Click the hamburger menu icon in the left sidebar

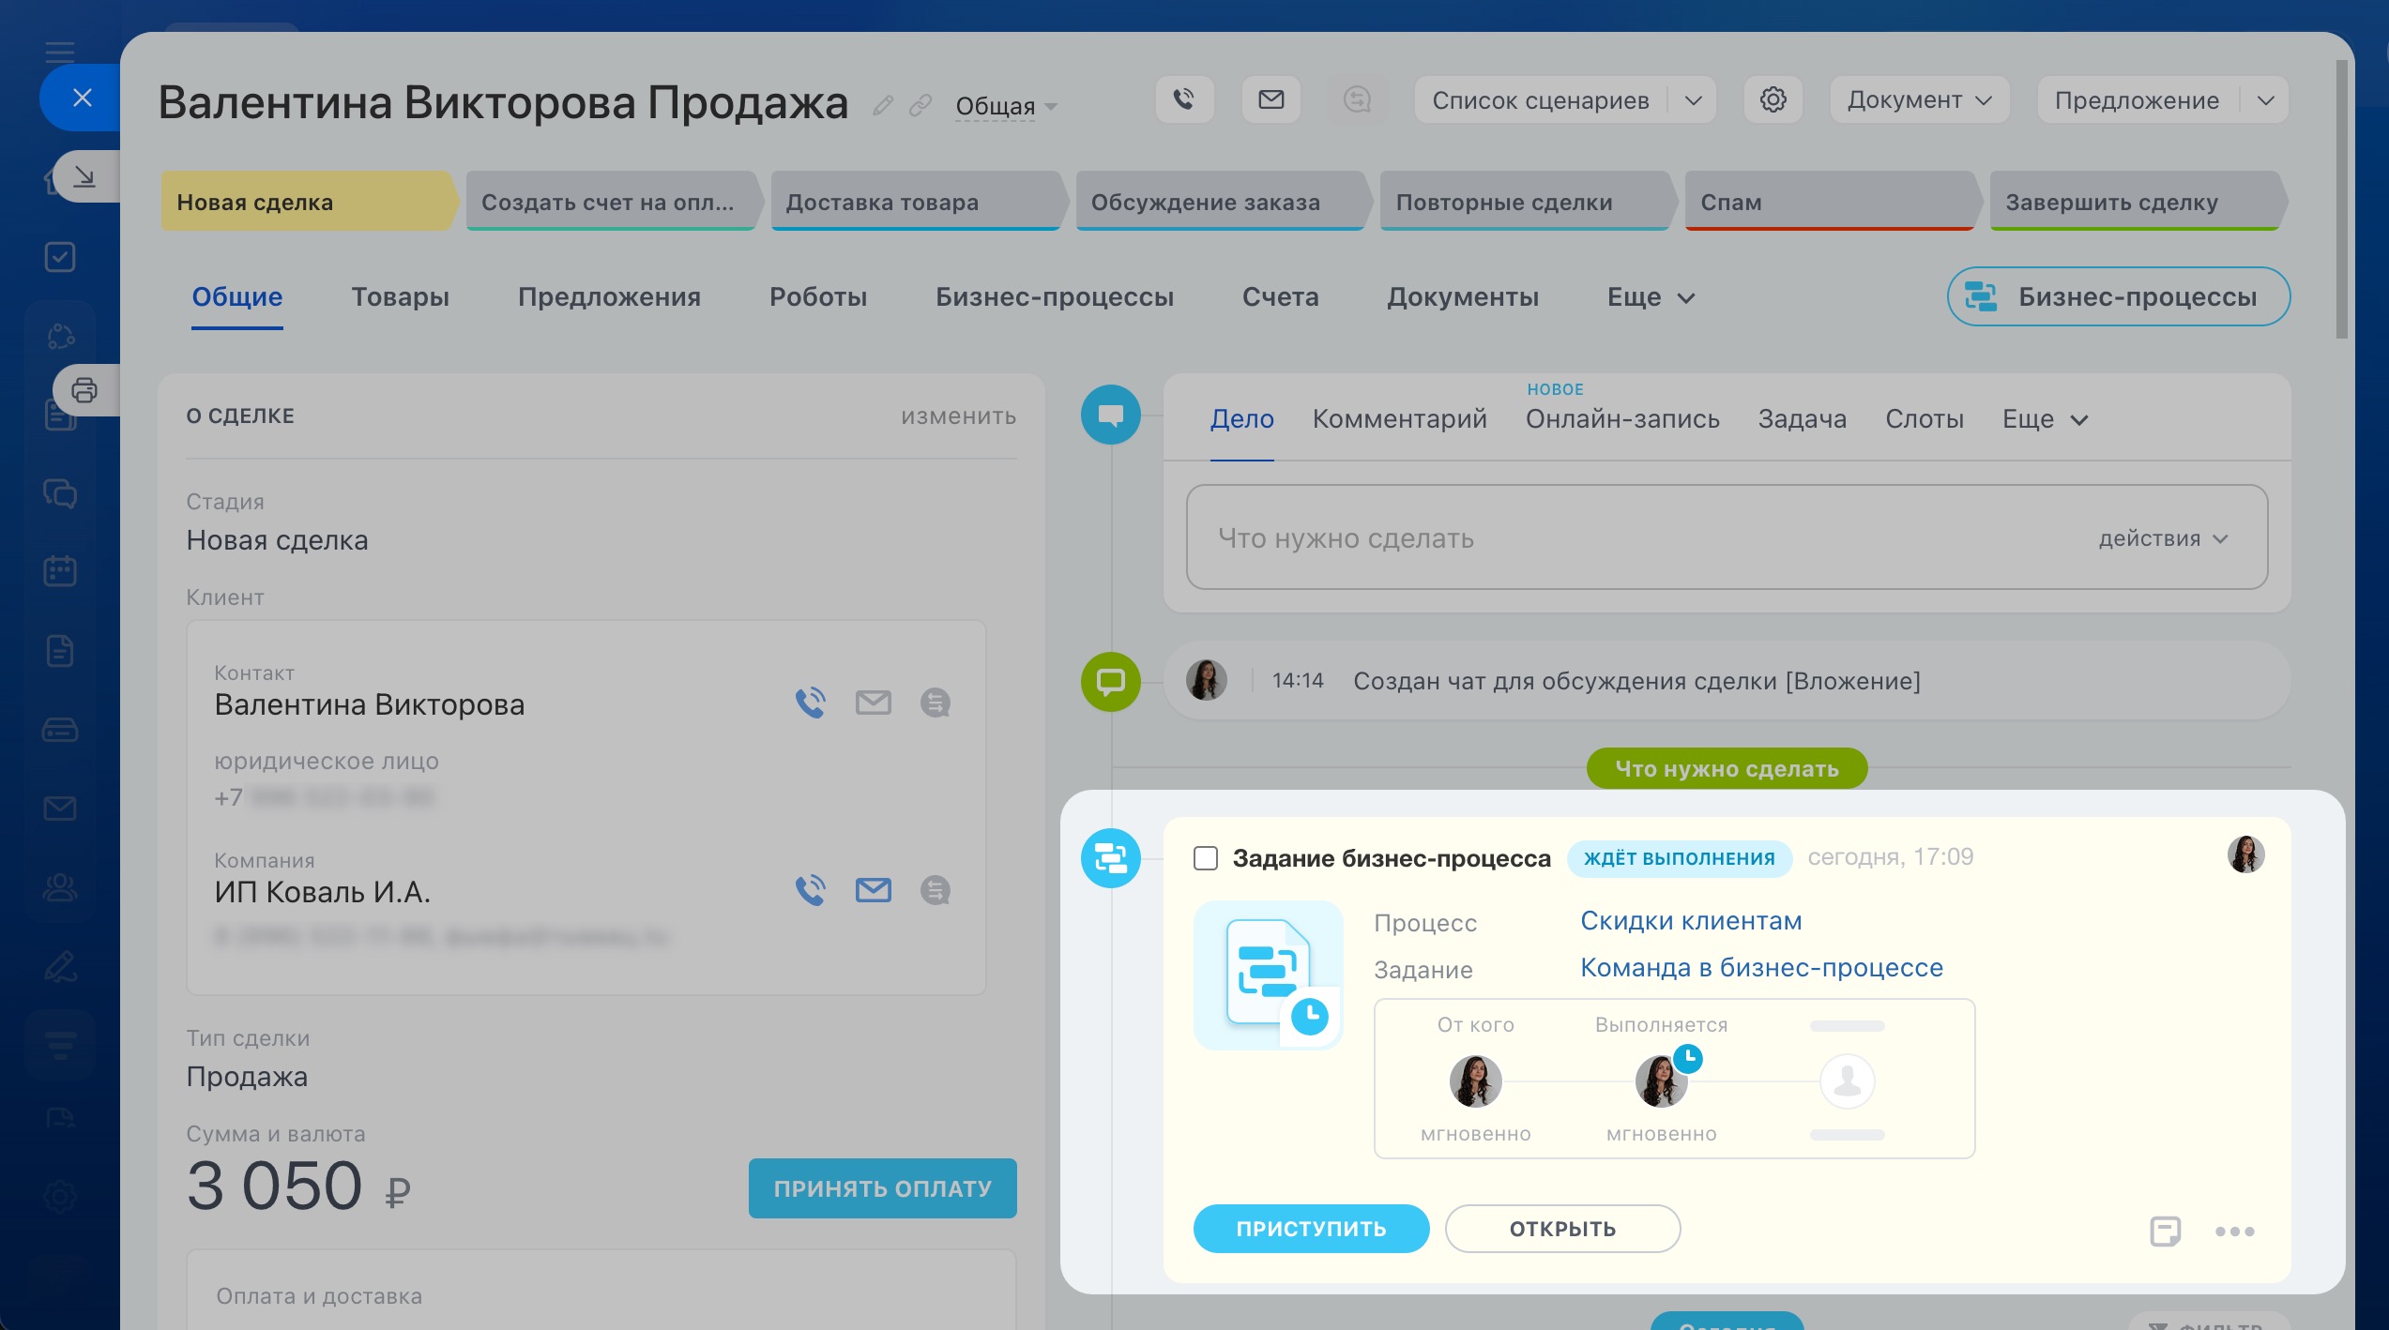pos(60,51)
